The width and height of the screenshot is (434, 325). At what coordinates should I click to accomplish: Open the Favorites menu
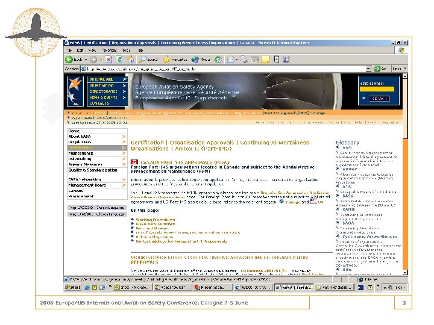(109, 51)
